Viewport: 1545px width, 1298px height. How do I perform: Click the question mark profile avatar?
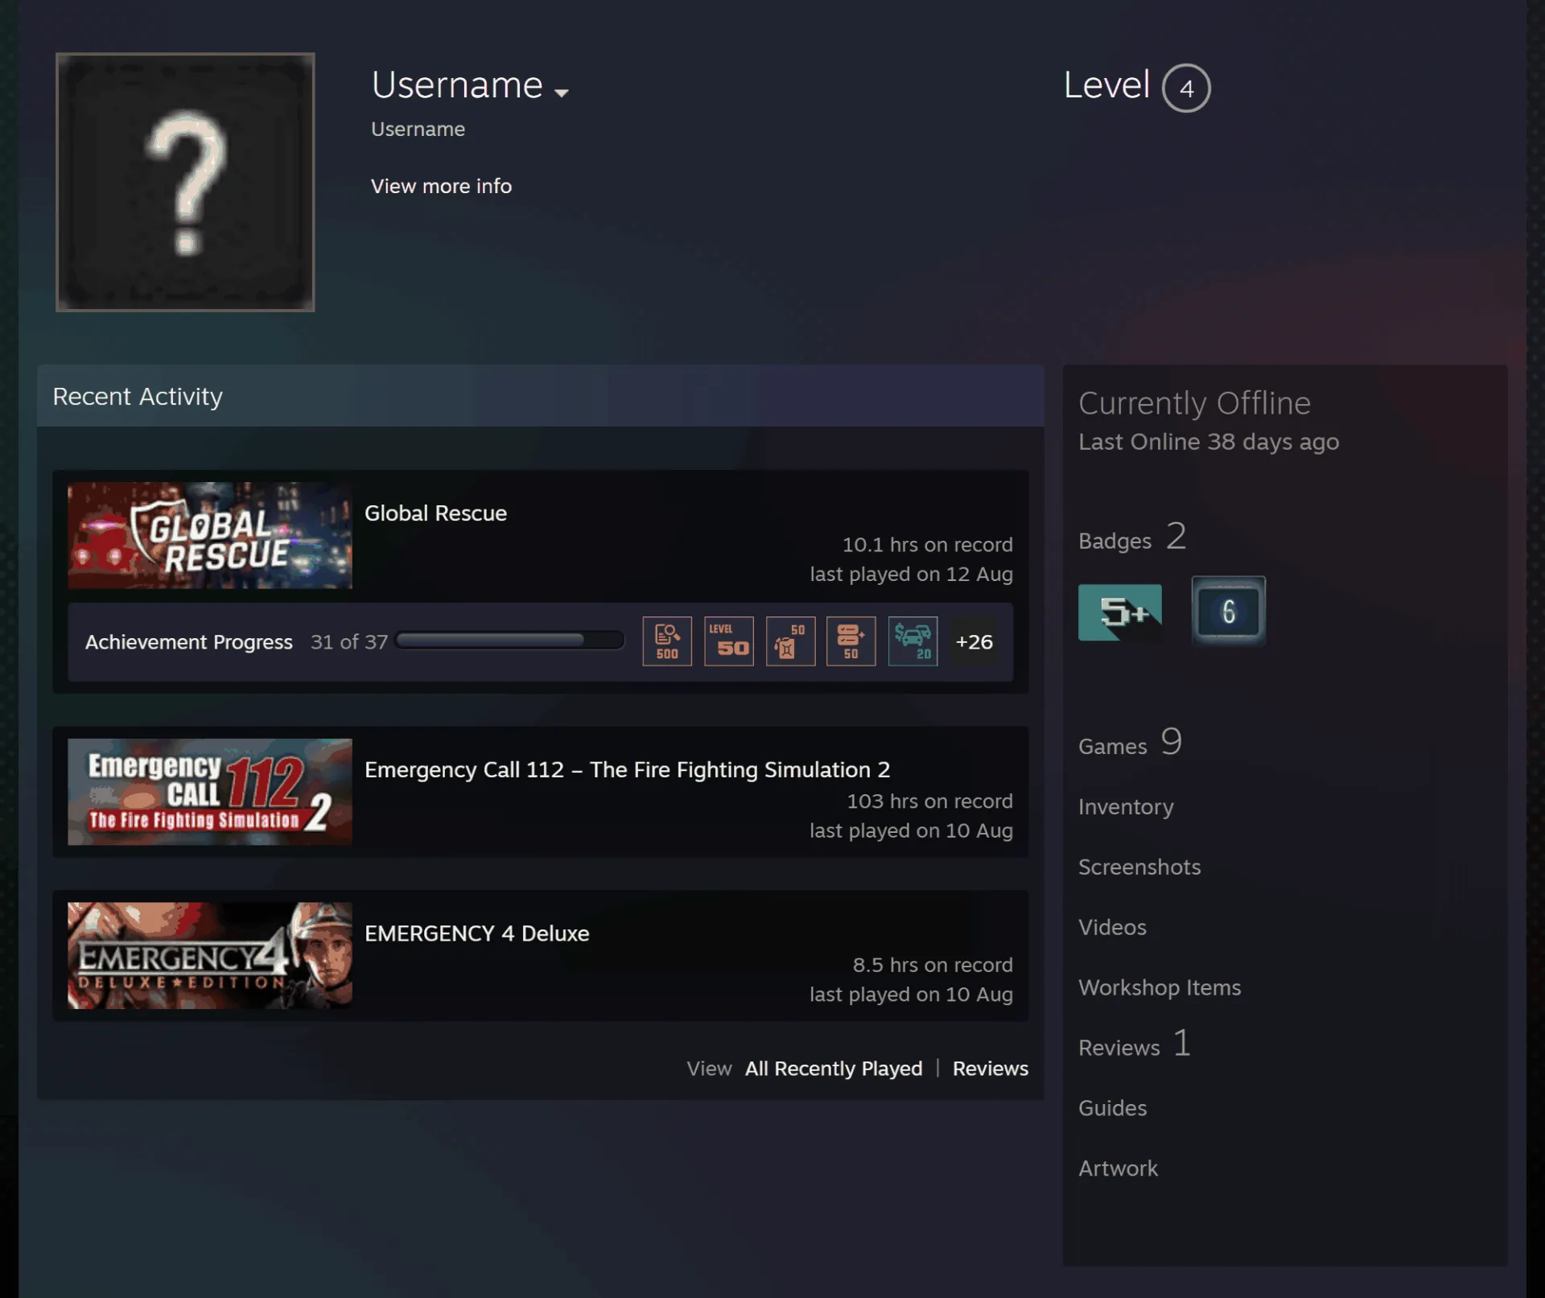pos(185,182)
